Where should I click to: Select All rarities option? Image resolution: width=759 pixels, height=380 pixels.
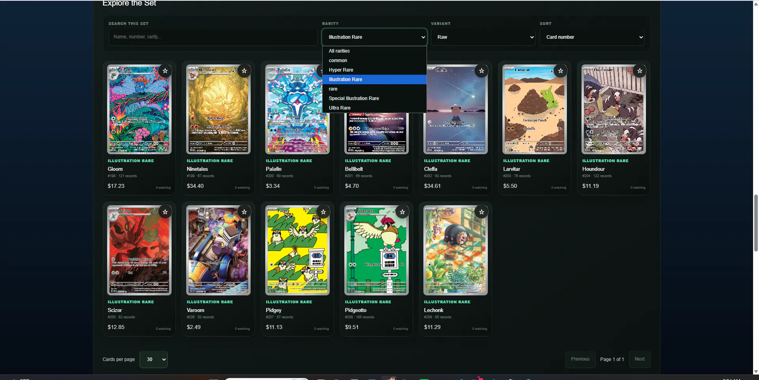click(x=374, y=51)
